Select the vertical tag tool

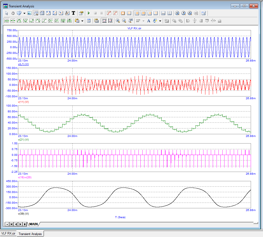pos(55,13)
